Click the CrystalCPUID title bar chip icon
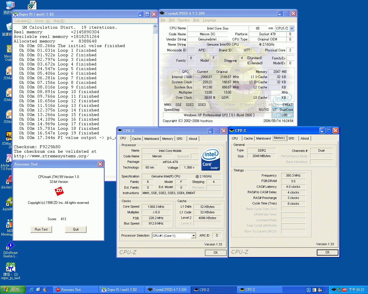The height and width of the screenshot is (294, 368). (x=162, y=13)
